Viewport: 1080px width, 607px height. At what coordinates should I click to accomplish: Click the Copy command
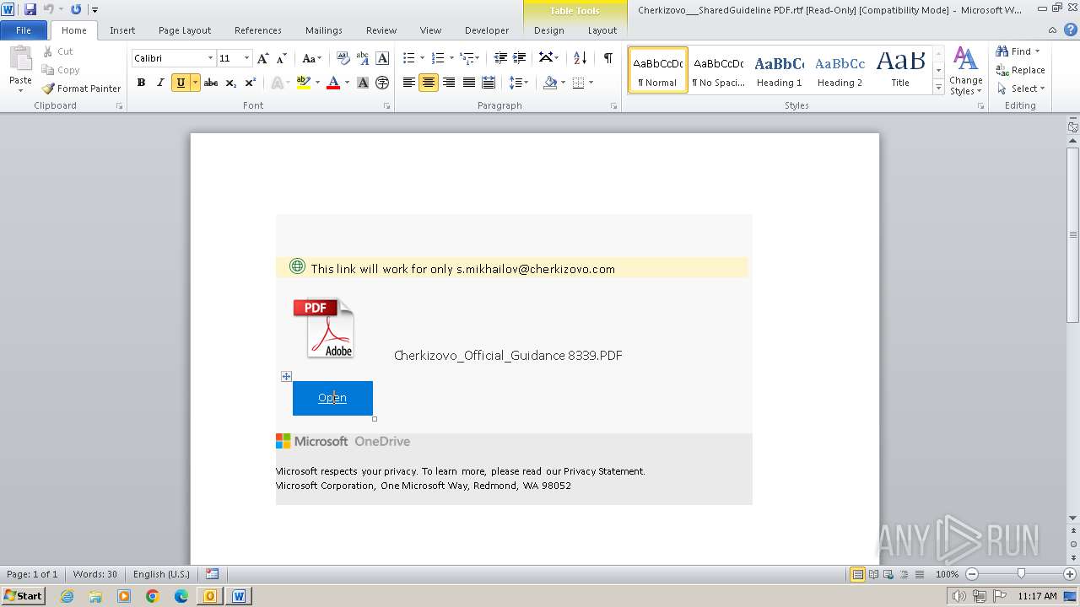pyautogui.click(x=61, y=70)
